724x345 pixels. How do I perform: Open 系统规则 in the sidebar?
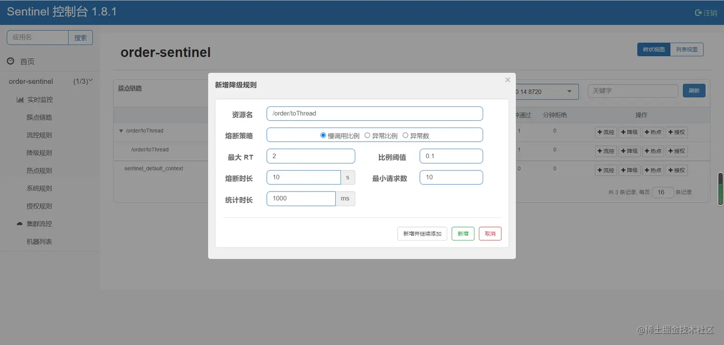coord(39,188)
